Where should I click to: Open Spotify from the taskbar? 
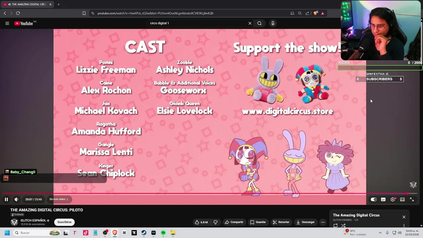[x=163, y=233]
